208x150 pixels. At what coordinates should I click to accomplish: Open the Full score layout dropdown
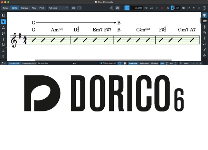pos(58,8)
